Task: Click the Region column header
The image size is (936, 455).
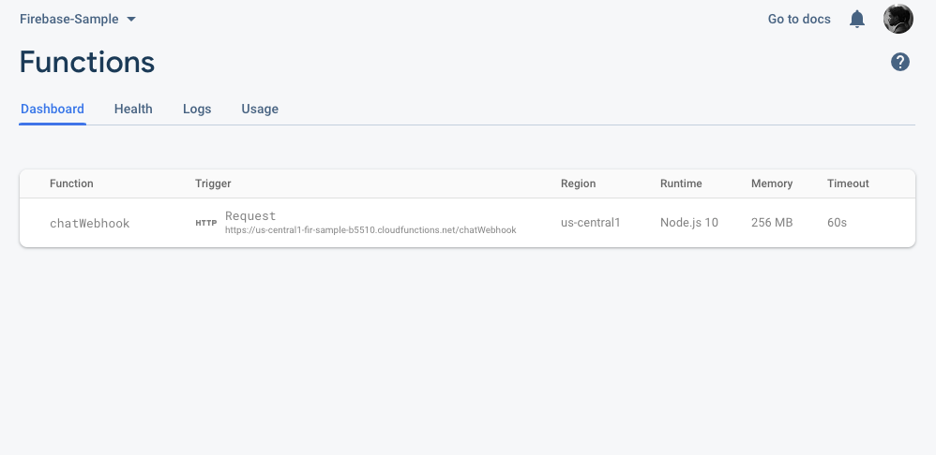Action: [x=578, y=183]
